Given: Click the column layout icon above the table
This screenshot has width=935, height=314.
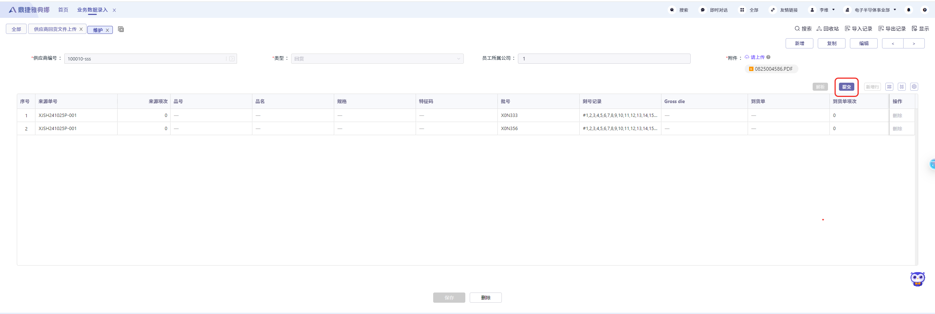Looking at the screenshot, I should pos(902,87).
